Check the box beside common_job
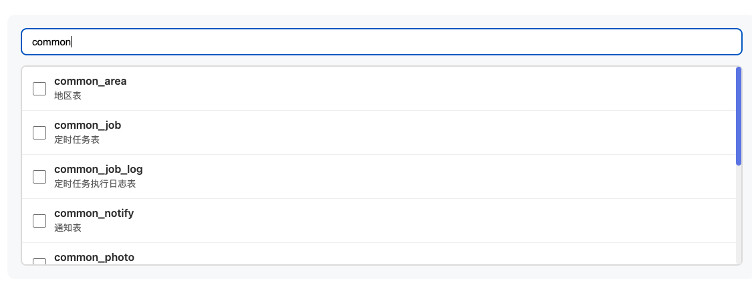Screen dimensions: 752x283 [39, 133]
